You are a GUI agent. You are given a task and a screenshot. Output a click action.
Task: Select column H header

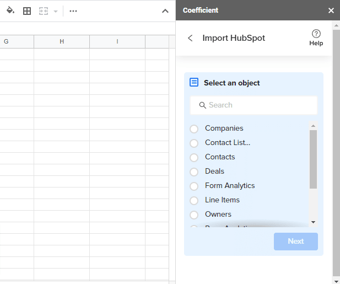coord(62,41)
